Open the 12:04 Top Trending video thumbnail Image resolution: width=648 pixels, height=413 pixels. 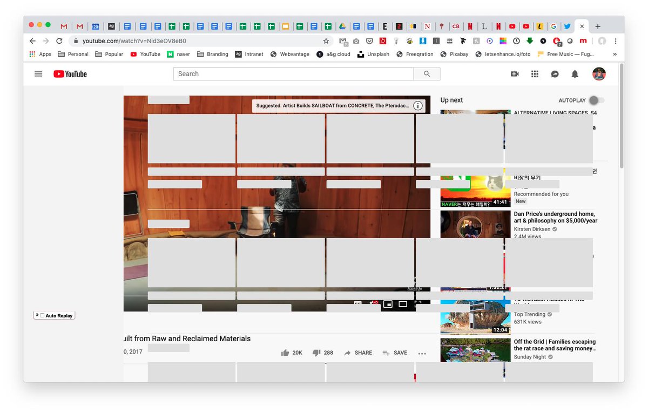point(475,317)
